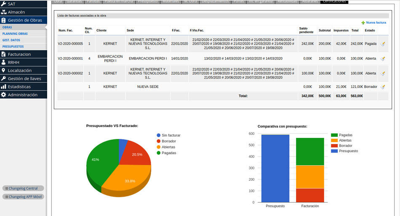The height and width of the screenshot is (216, 400).
Task: Click the EMBARCACION PERDI I client cell
Action: point(110,58)
